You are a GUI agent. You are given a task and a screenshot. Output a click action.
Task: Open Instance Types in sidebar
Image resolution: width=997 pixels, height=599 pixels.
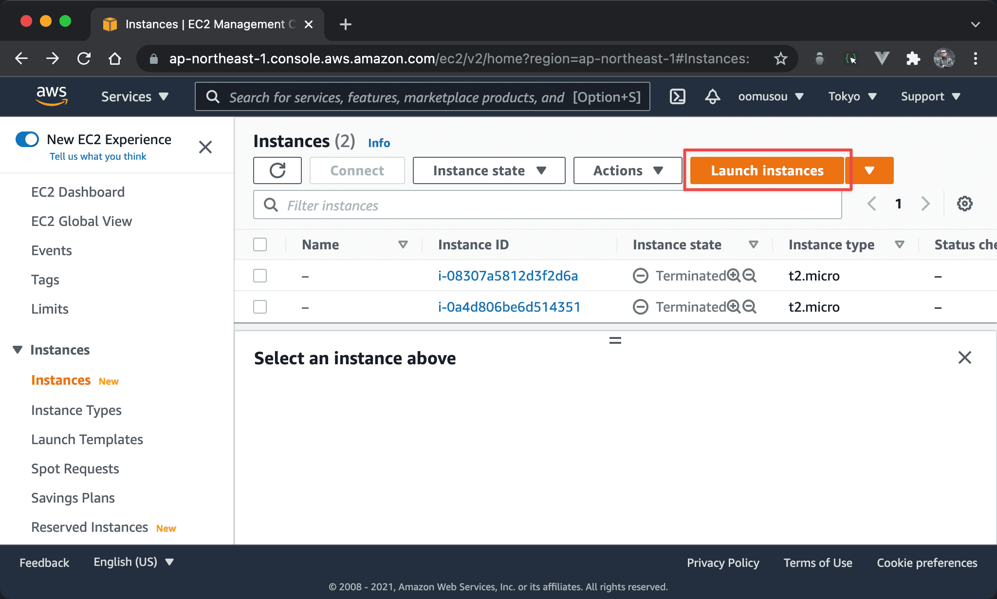point(76,410)
